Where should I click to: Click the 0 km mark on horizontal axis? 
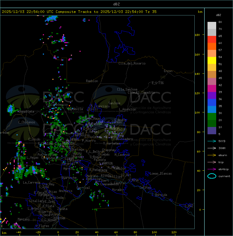(58, 232)
